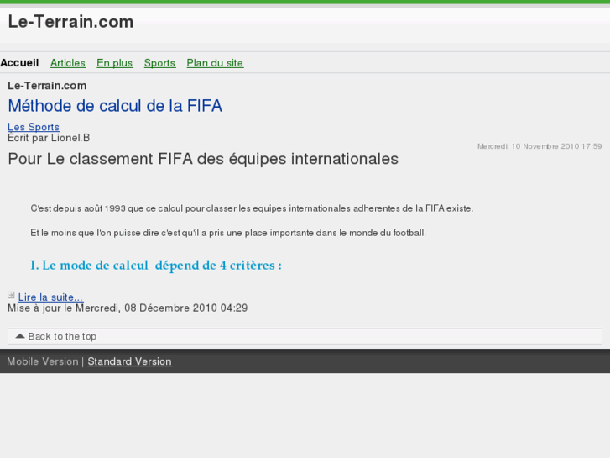The width and height of the screenshot is (610, 458).
Task: Click the date Mercredi, 10 Novembre 2010 17:59
Action: click(x=540, y=146)
